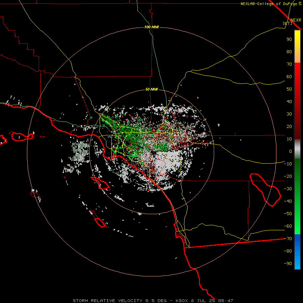The height and width of the screenshot is (303, 303).
Task: Click the -10 value on velocity scale
Action: [x=288, y=164]
